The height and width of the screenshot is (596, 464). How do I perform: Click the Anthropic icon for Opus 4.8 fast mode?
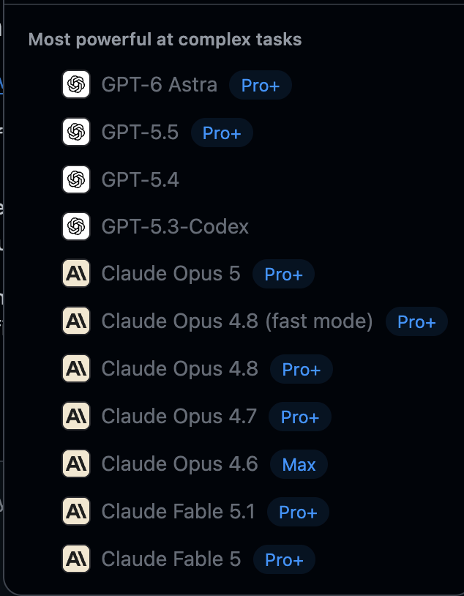[x=76, y=321]
